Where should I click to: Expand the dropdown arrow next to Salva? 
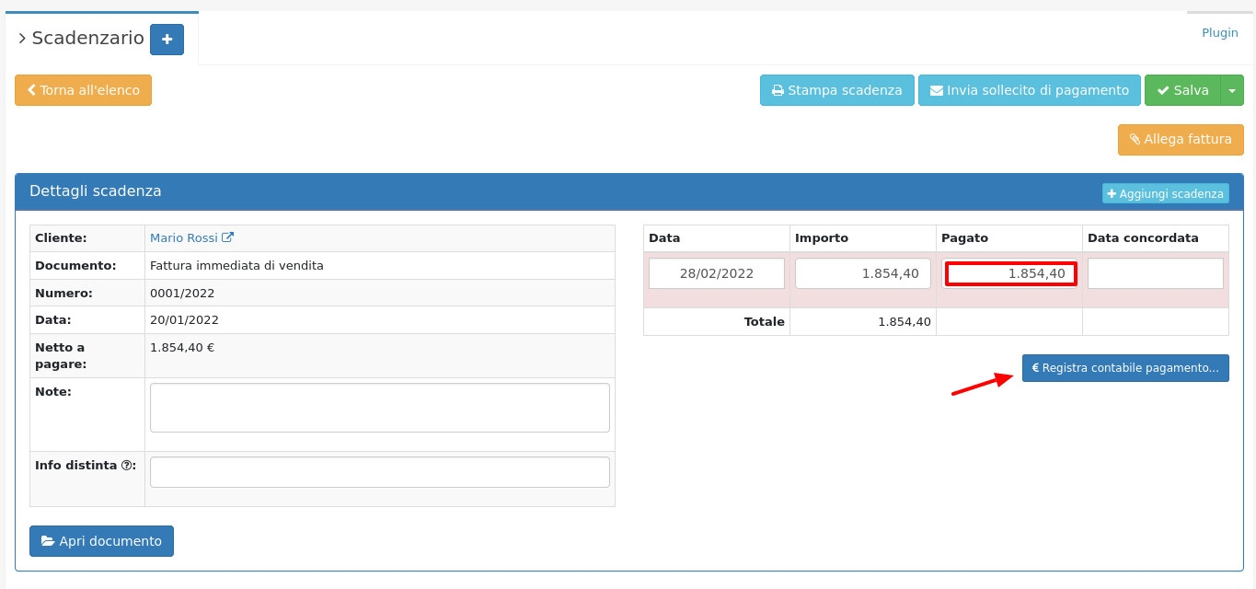pyautogui.click(x=1232, y=90)
